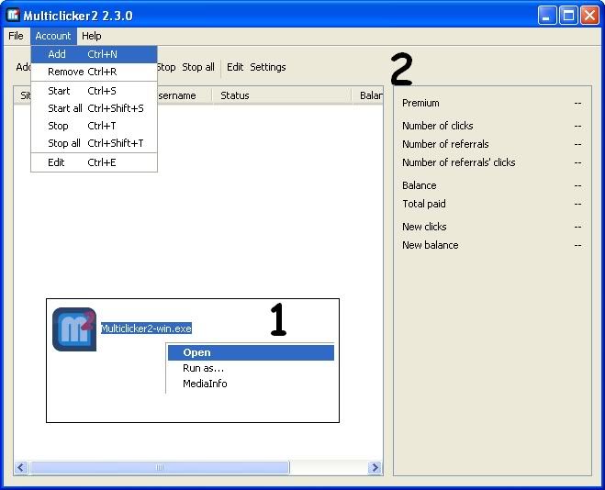The image size is (605, 490).
Task: Click the horizontal scrollbar left arrow
Action: point(21,468)
